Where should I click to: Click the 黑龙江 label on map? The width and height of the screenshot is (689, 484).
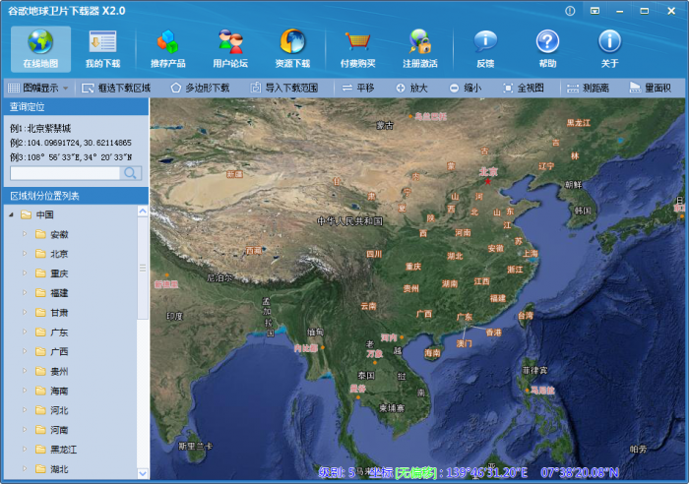click(x=579, y=123)
